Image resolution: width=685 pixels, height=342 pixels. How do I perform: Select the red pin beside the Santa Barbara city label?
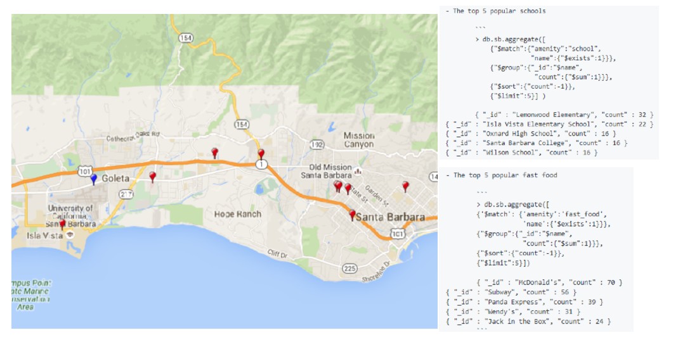click(353, 215)
